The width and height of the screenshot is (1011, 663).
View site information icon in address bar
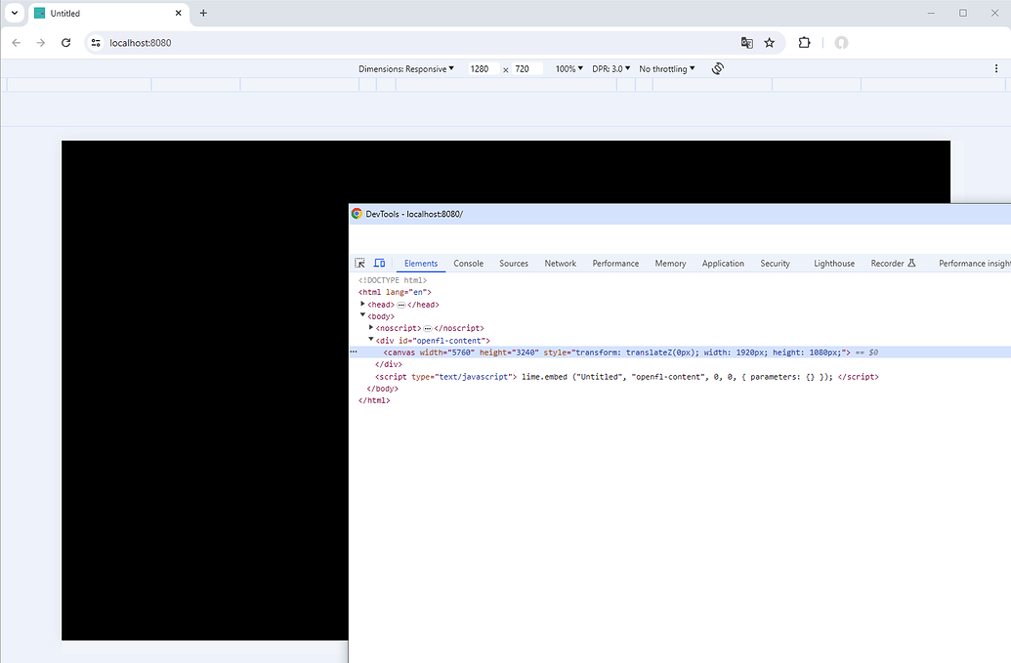(96, 43)
